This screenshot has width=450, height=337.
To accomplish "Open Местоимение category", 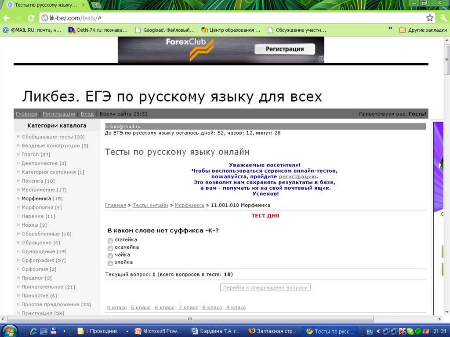I will click(x=38, y=190).
